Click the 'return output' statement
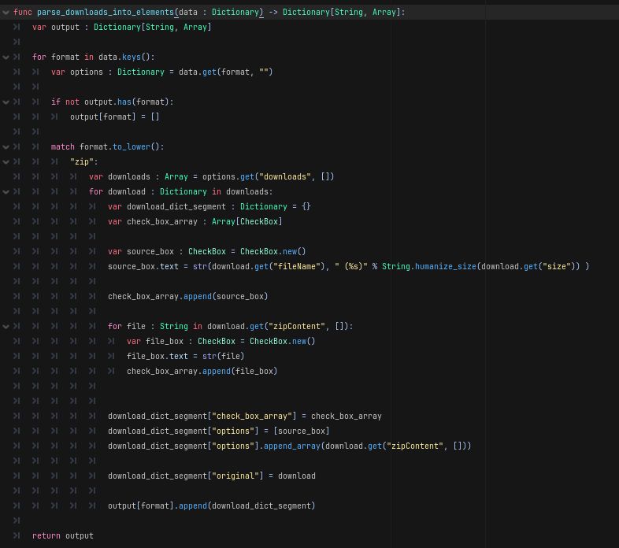Screen dimensions: 619x548 click(x=63, y=536)
